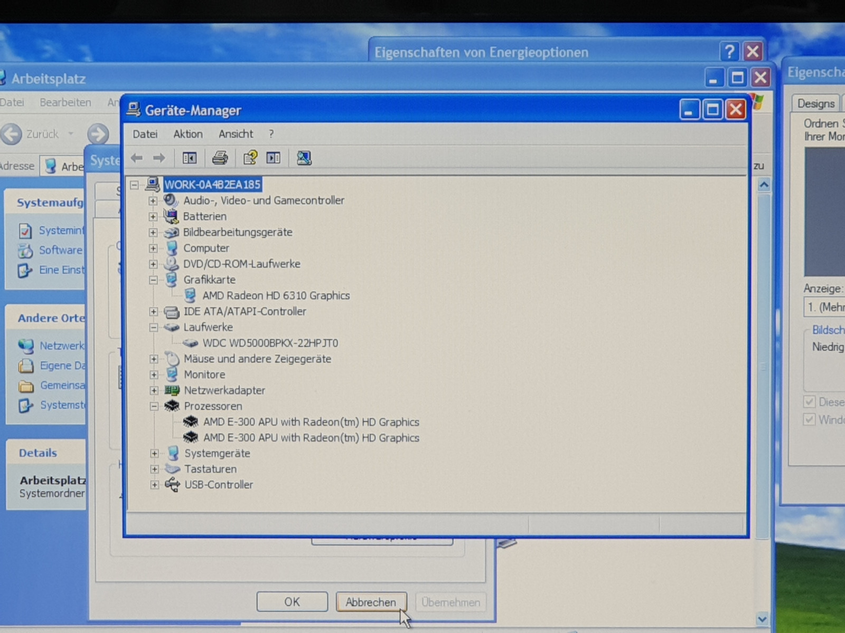845x633 pixels.
Task: Collapse the Prozessoren tree node
Action: [154, 406]
